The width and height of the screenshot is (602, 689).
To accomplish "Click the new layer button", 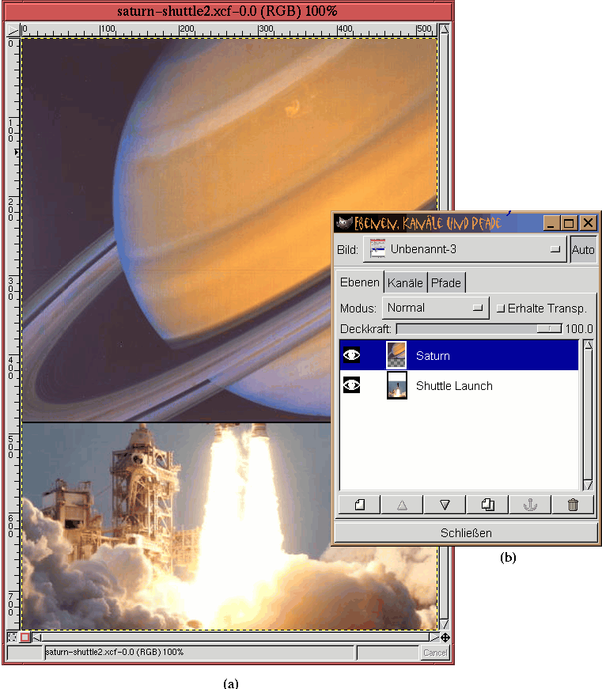I will click(359, 505).
